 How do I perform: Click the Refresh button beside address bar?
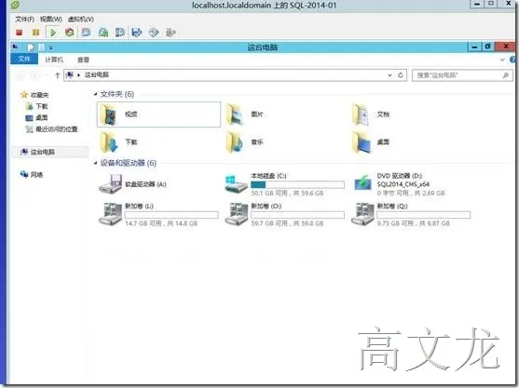coord(401,75)
